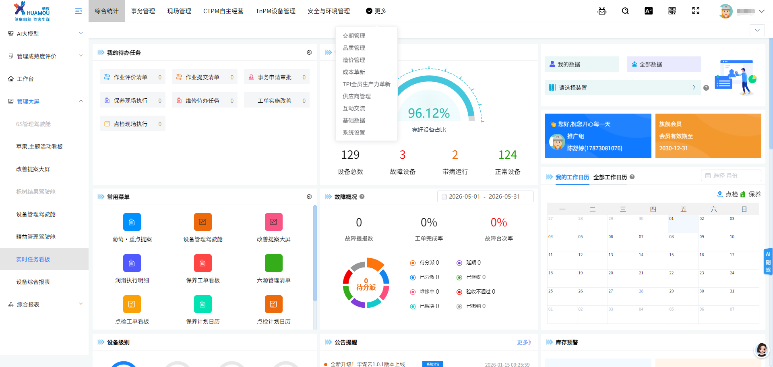Switch to TnPM设备管理 top tab
This screenshot has height=367, width=773.
pyautogui.click(x=276, y=11)
